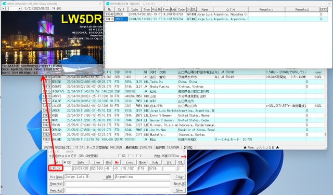Click the frequency field showing 18.102

(129, 169)
